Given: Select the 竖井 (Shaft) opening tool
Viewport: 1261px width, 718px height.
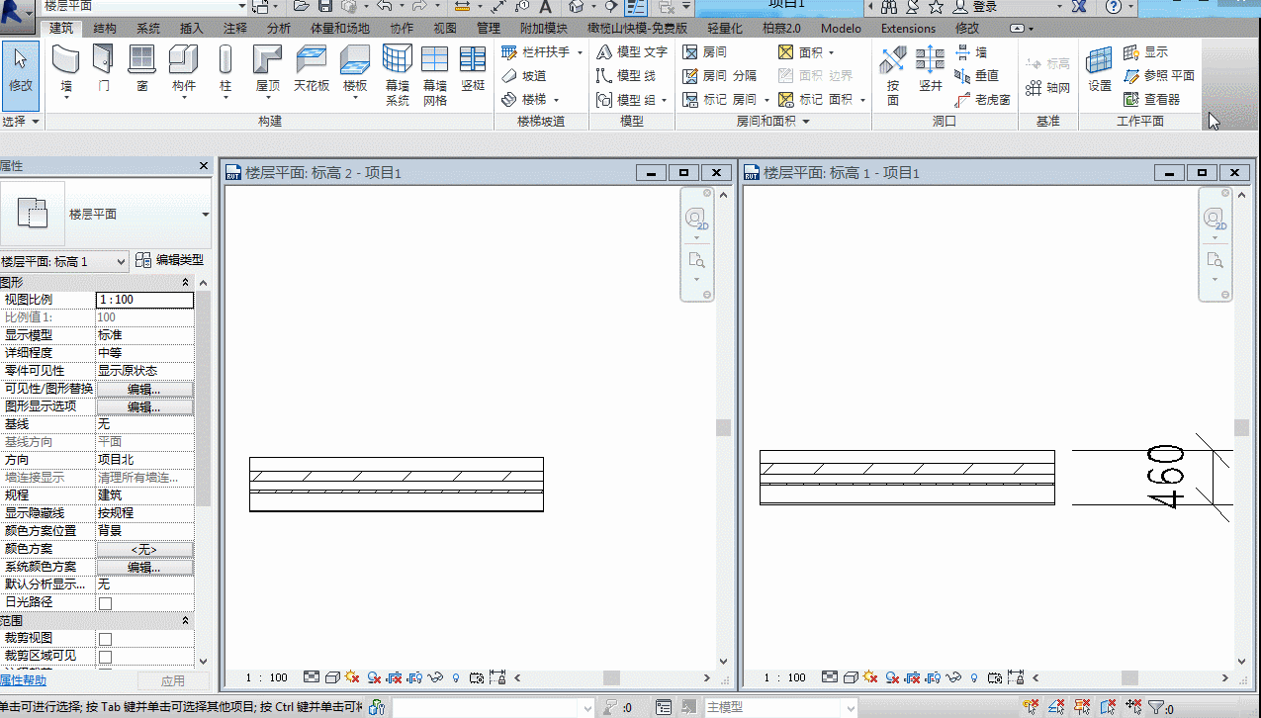Looking at the screenshot, I should click(930, 71).
